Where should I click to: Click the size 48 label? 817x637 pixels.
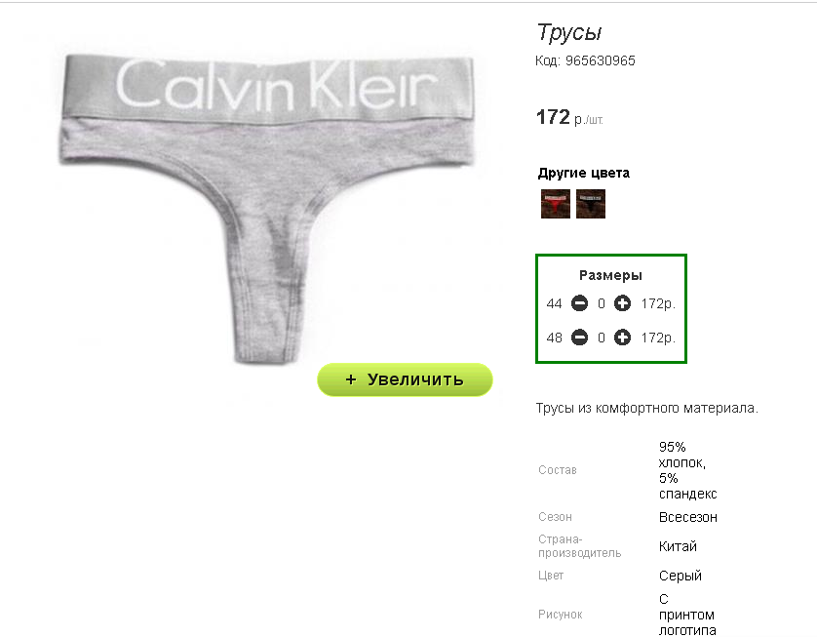coord(554,338)
